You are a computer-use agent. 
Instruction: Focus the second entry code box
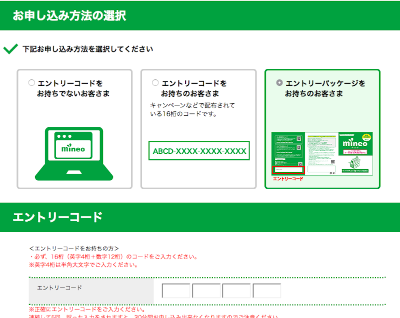pyautogui.click(x=206, y=291)
